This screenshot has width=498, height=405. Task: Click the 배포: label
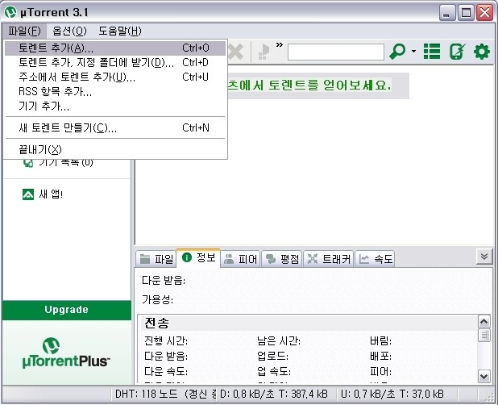pyautogui.click(x=380, y=356)
